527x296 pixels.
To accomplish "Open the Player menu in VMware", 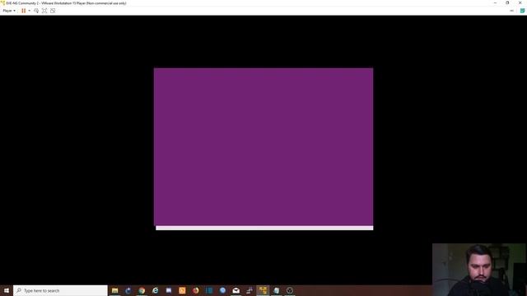I will pos(9,11).
